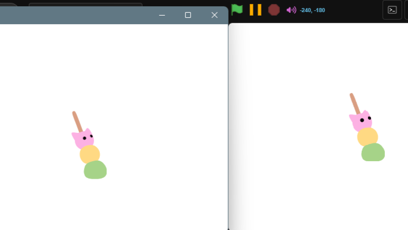The height and width of the screenshot is (230, 408).
Task: Click the dark tab behind the popup window
Action: click(85, 5)
